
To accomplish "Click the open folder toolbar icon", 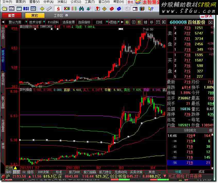I will click(4, 9).
